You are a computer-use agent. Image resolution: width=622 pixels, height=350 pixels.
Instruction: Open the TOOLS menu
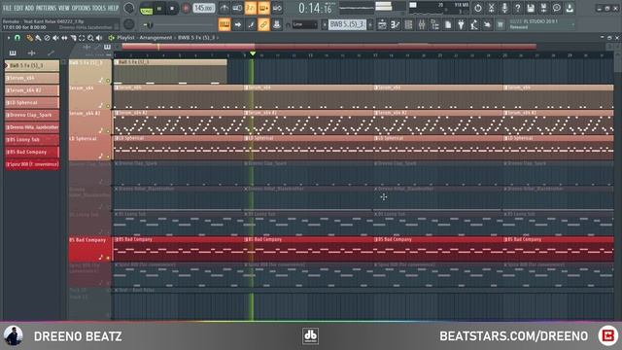coord(99,8)
